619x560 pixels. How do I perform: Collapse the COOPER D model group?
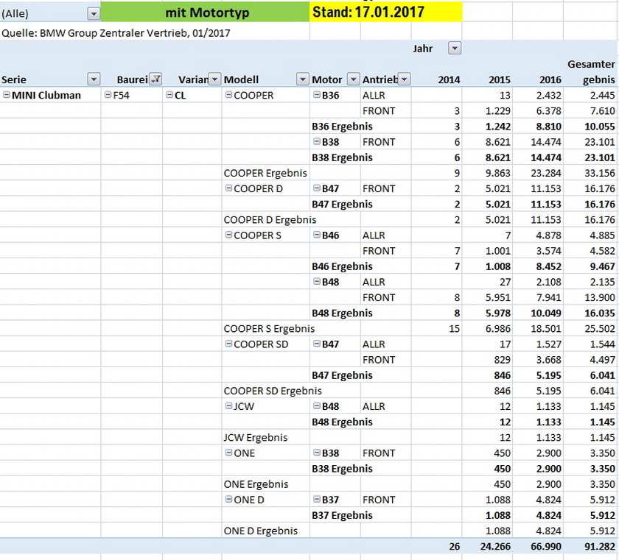[x=228, y=188]
